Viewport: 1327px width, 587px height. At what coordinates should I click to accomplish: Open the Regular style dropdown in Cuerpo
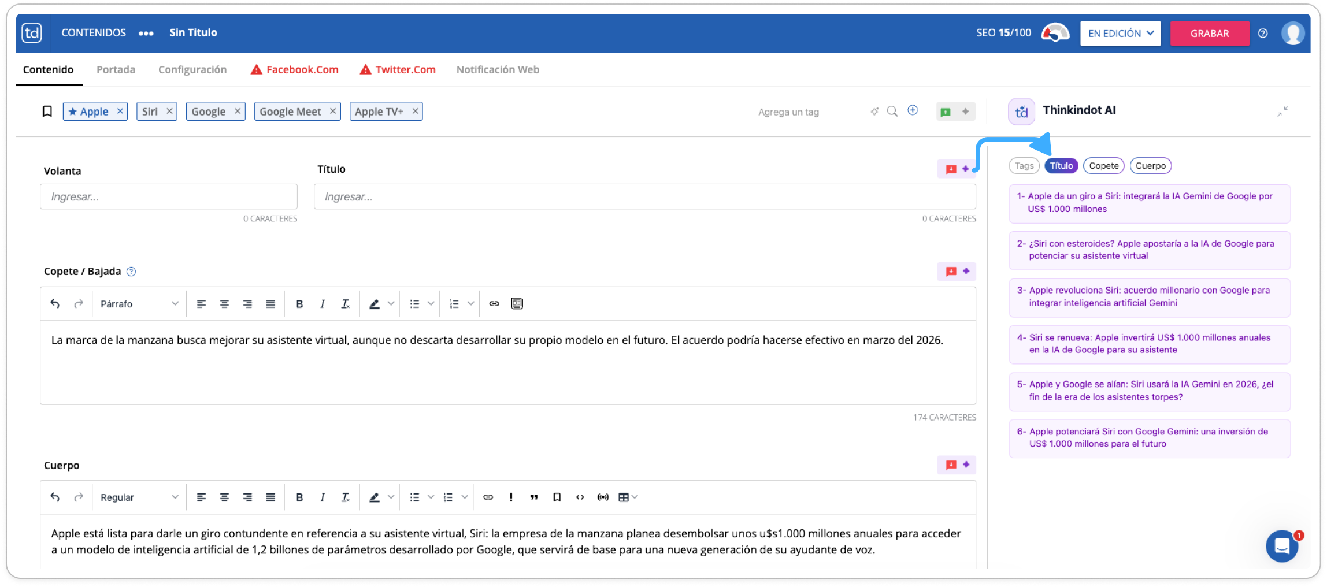[x=139, y=497]
